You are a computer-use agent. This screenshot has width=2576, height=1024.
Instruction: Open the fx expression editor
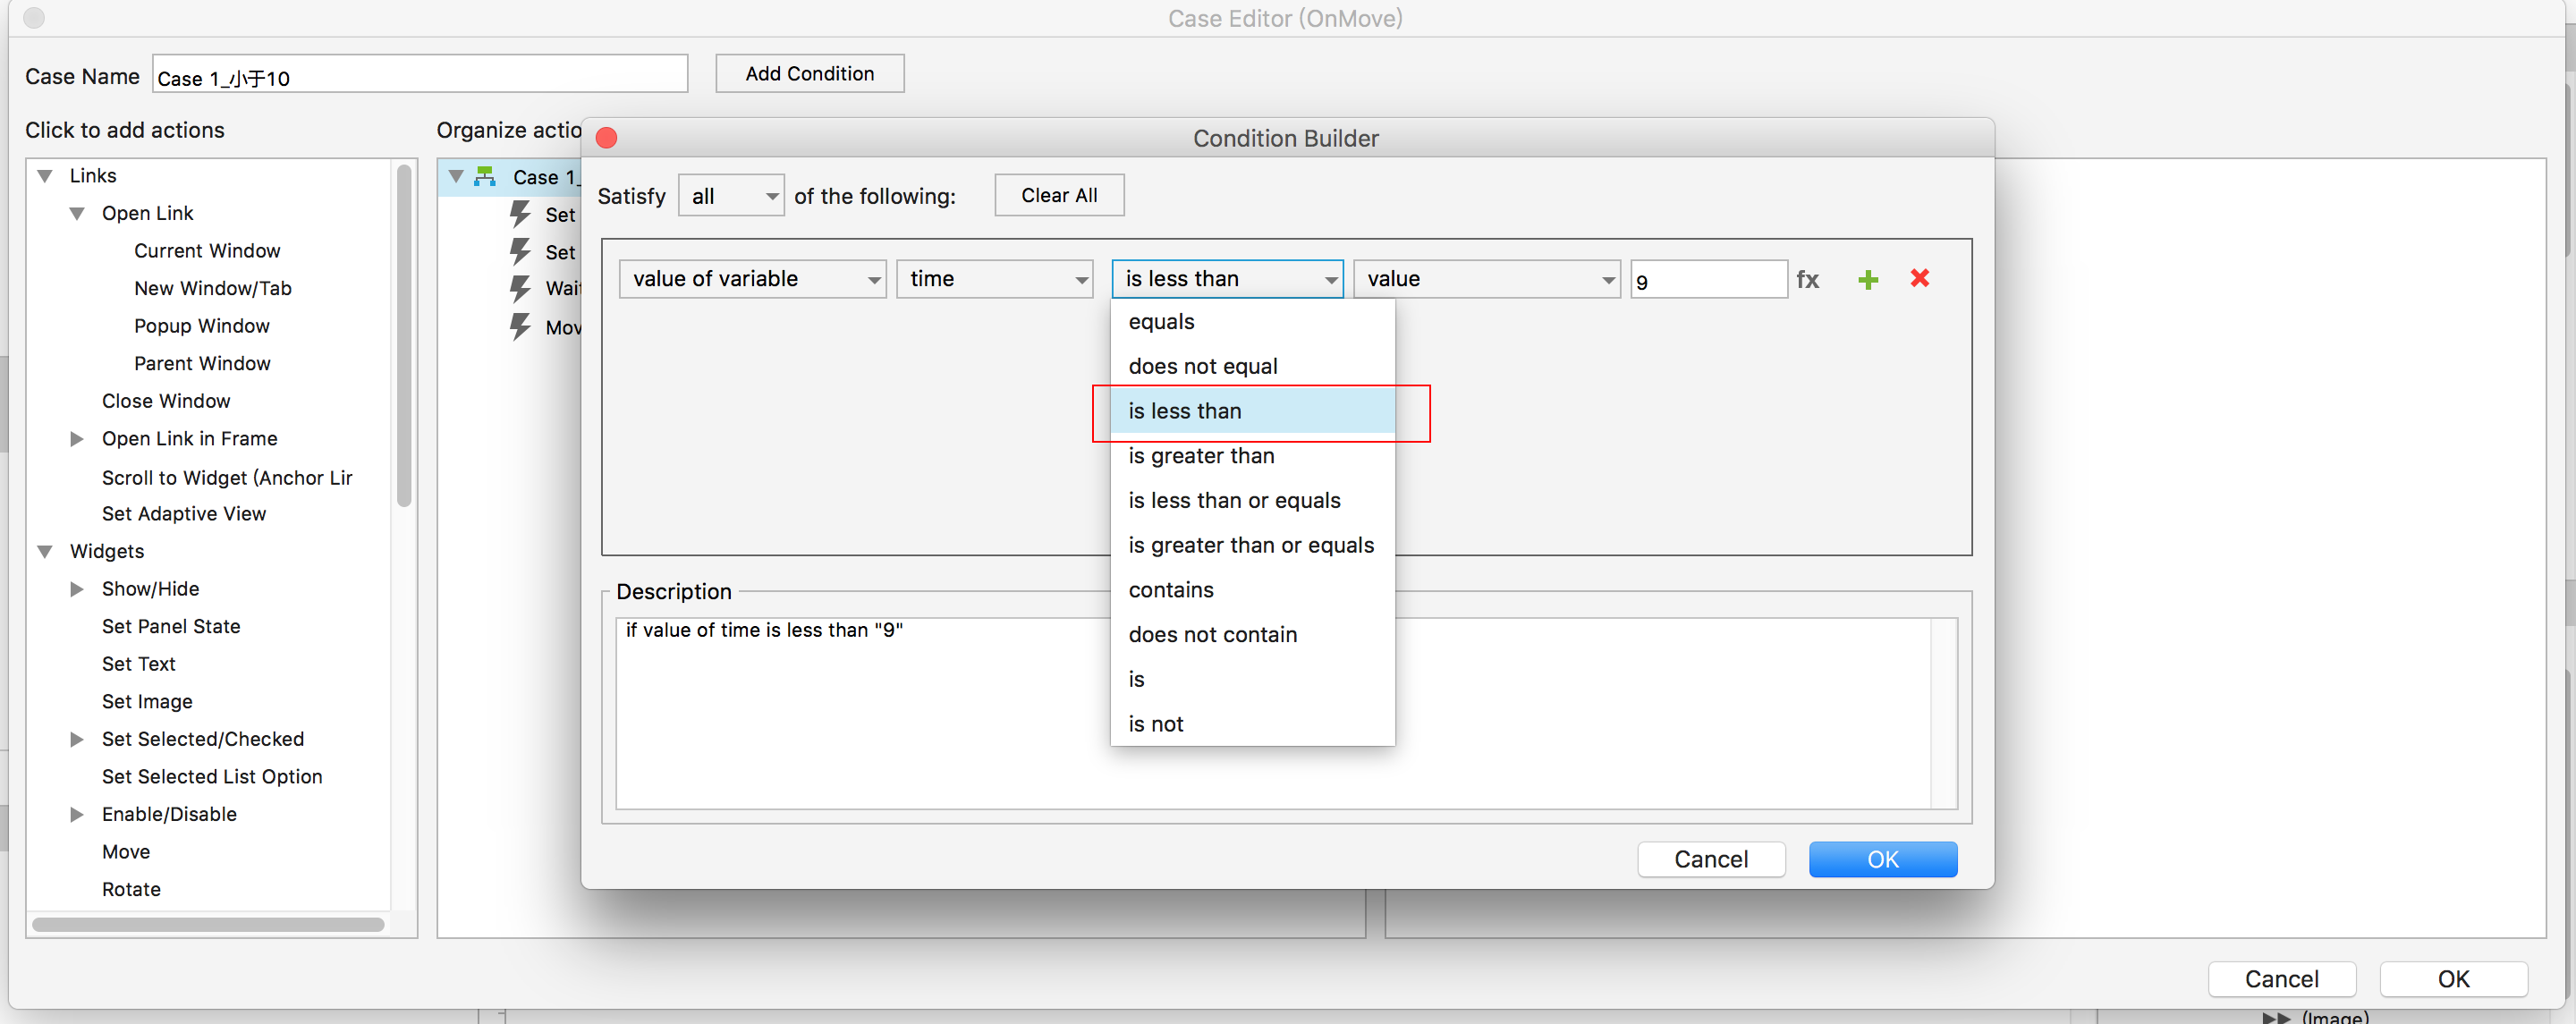pos(1807,280)
